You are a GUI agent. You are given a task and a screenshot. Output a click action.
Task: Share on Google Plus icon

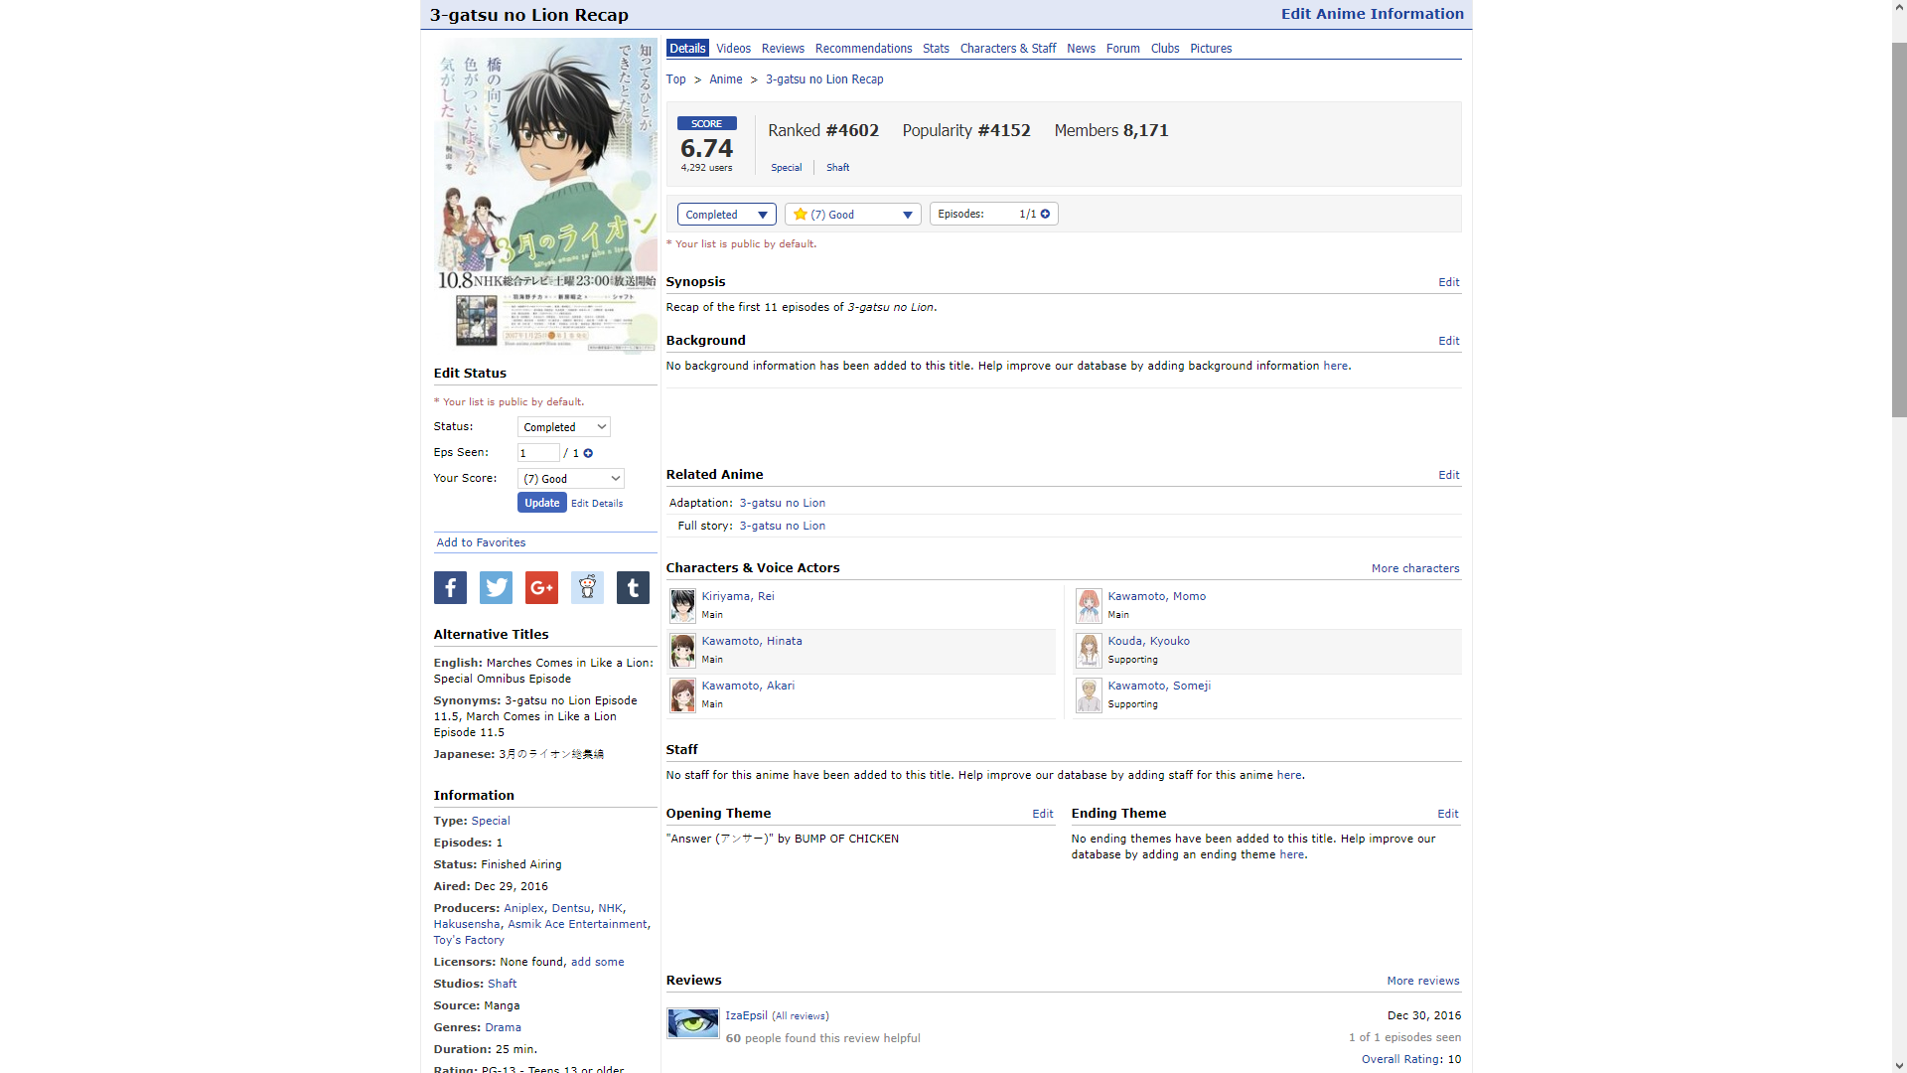[x=541, y=588]
